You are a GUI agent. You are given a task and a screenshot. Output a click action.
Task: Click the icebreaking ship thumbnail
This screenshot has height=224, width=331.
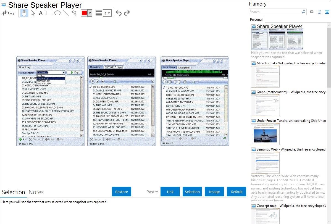(x=265, y=134)
